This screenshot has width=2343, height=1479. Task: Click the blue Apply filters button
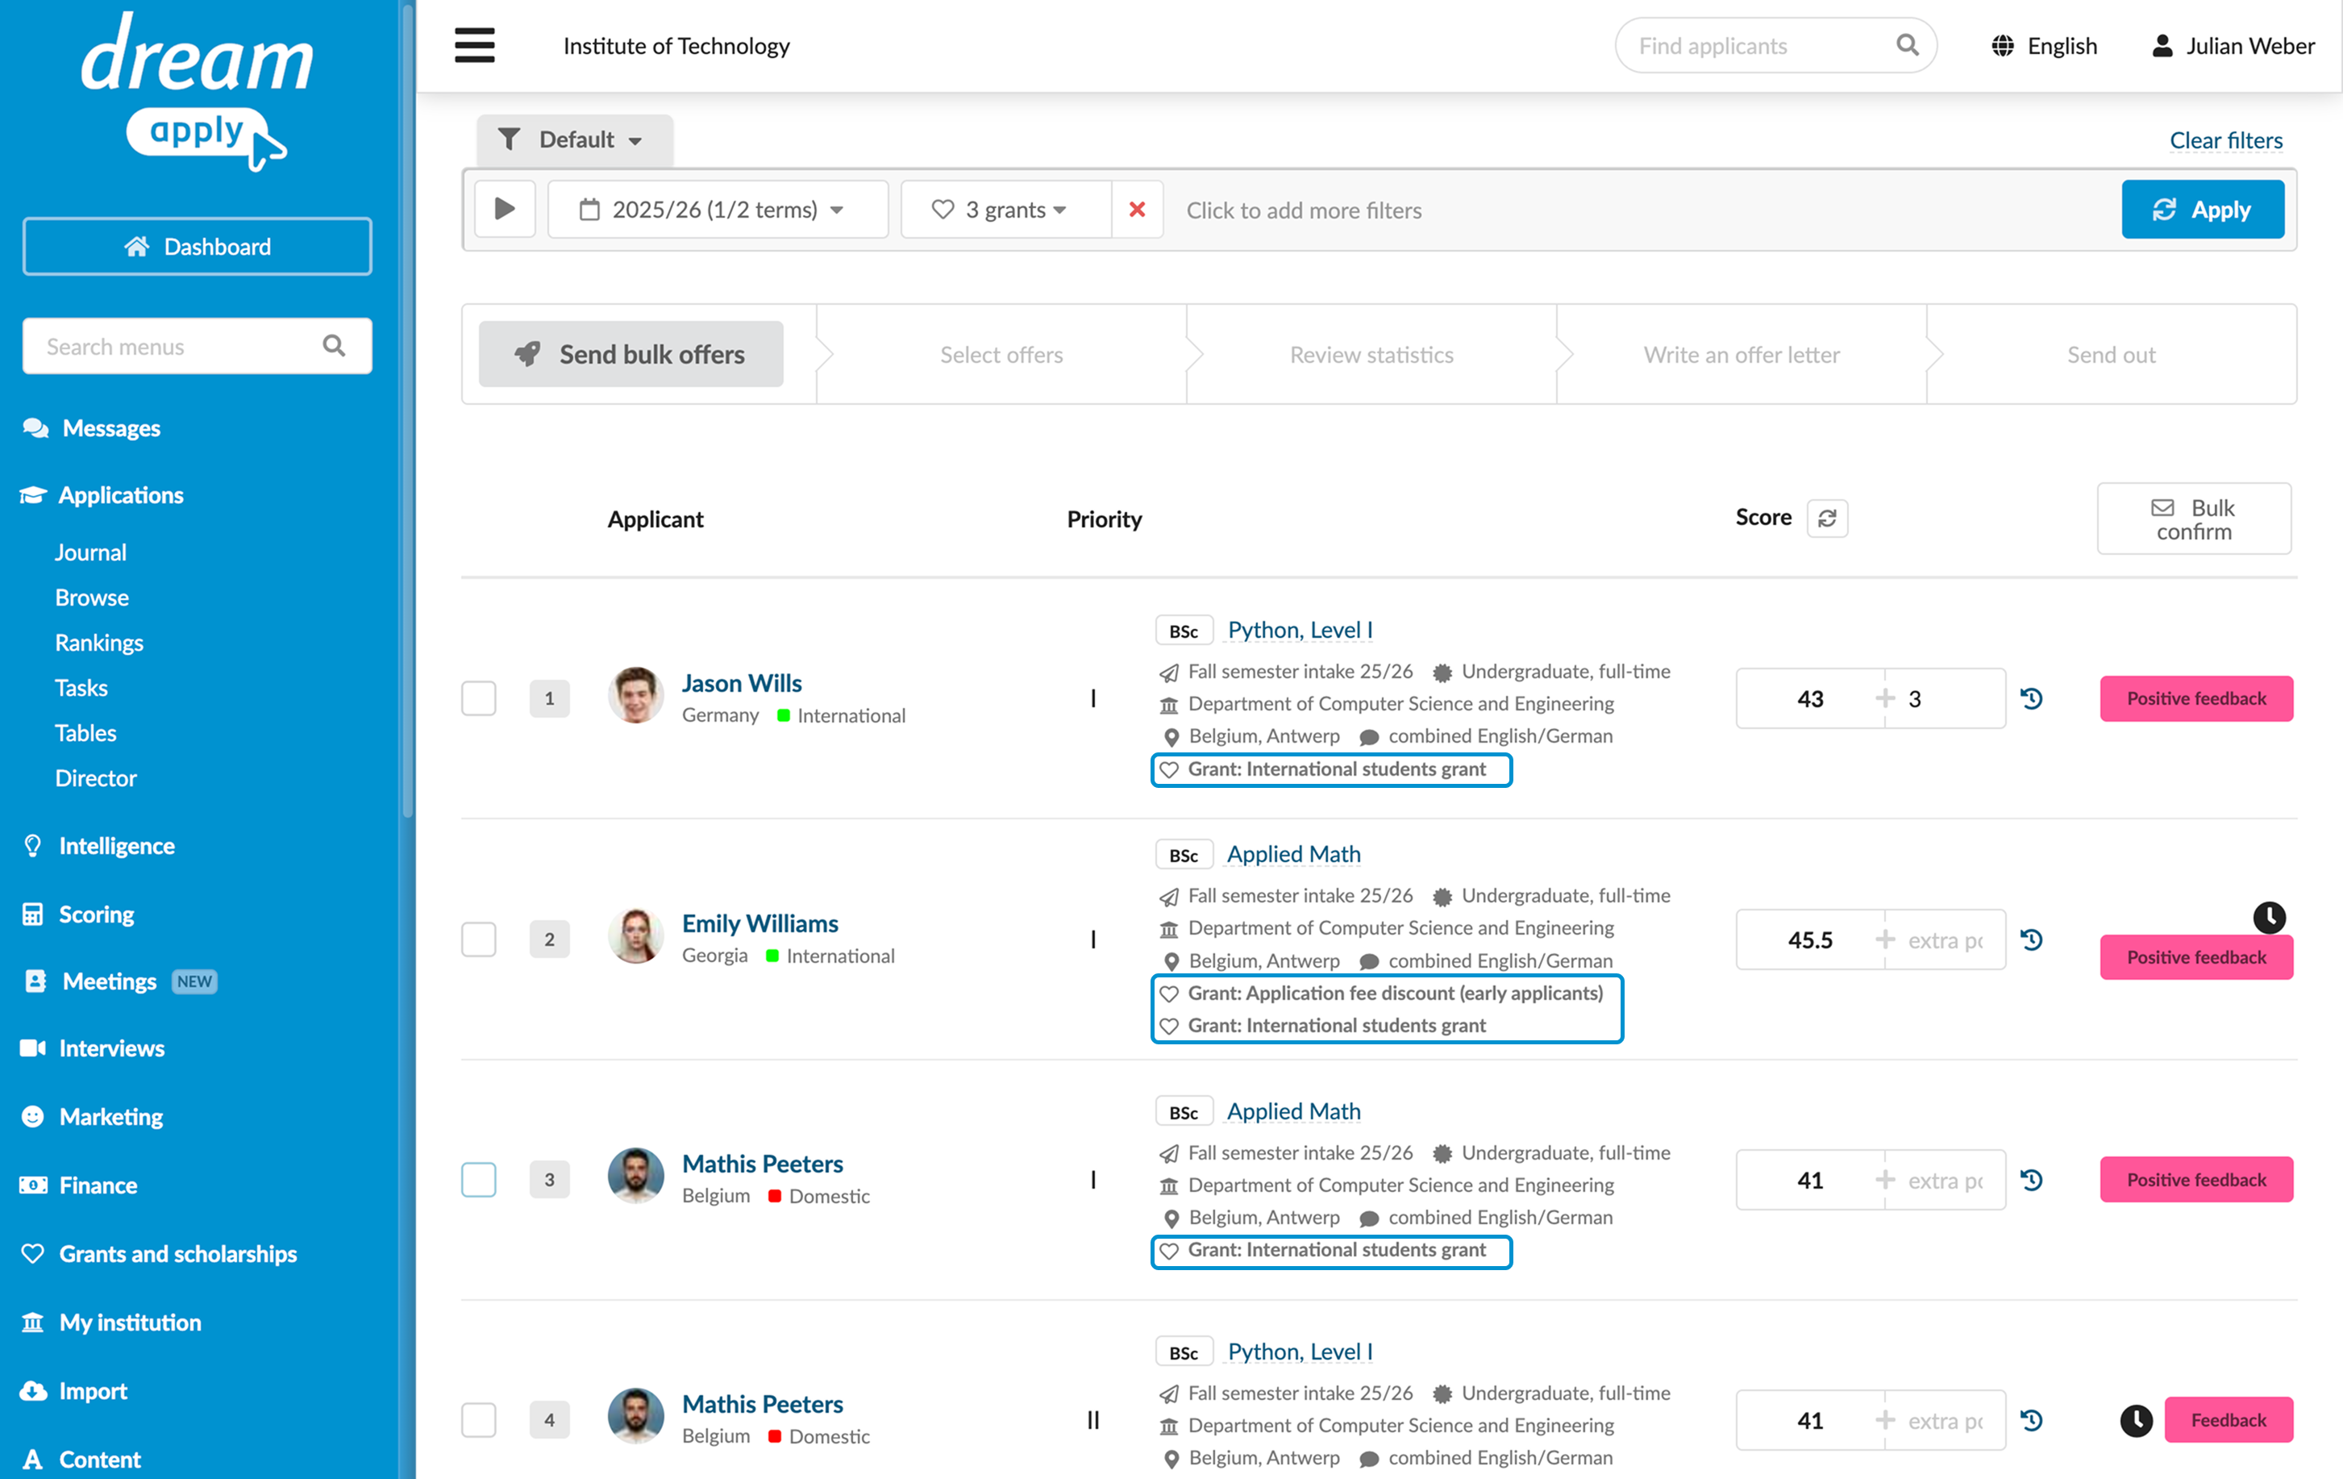2203,209
